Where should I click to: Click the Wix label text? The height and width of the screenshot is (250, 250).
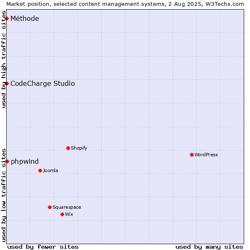click(x=69, y=214)
